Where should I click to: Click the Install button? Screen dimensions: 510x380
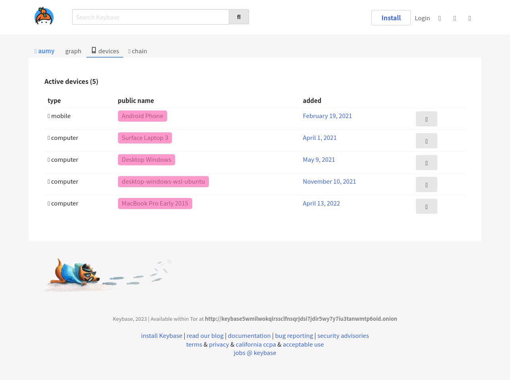point(391,18)
